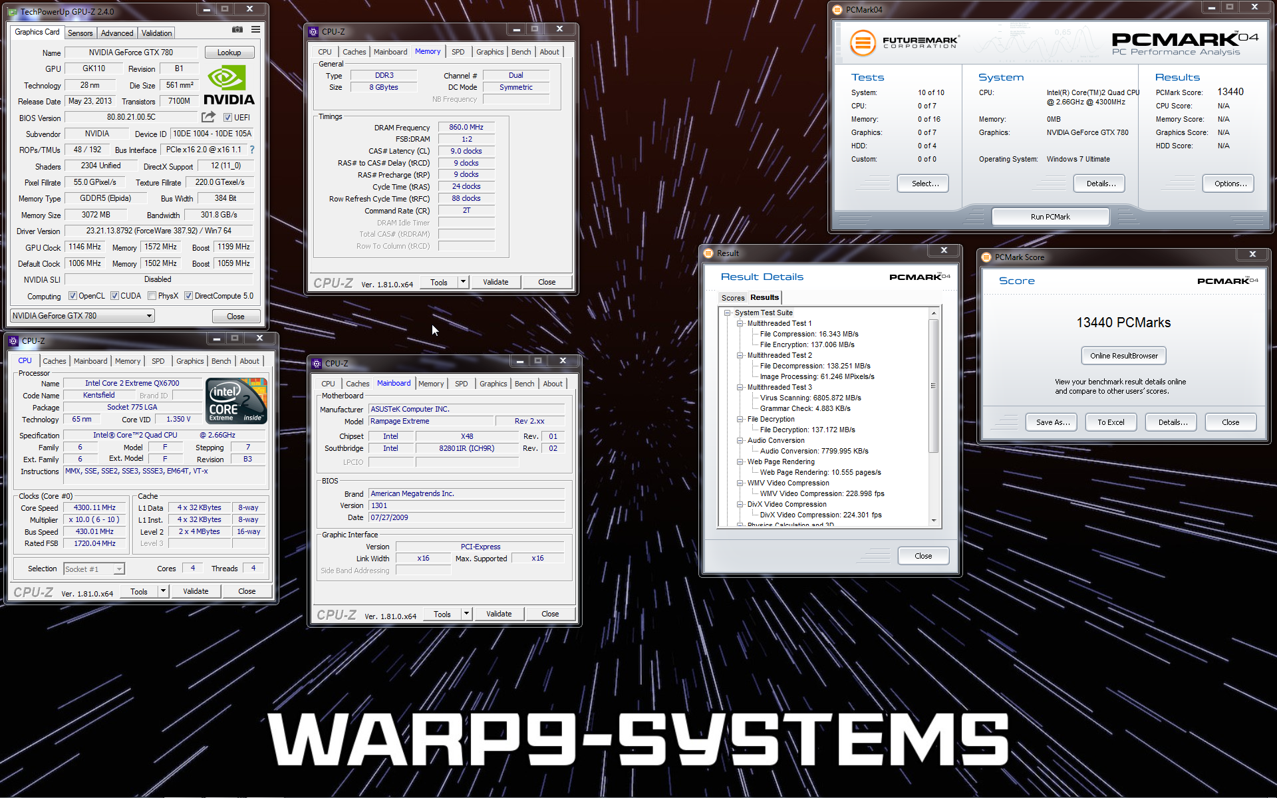Toggle DirectCompute 5.0 checkbox

[189, 296]
